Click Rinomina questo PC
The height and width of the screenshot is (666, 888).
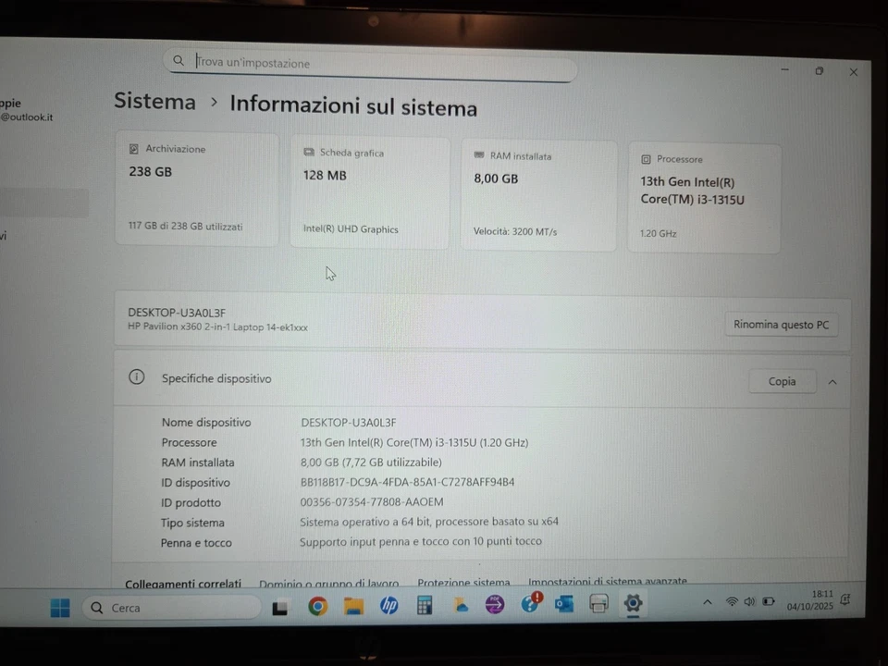pyautogui.click(x=782, y=325)
